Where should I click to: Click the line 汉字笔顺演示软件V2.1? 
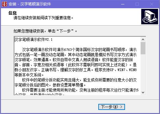[33, 40]
